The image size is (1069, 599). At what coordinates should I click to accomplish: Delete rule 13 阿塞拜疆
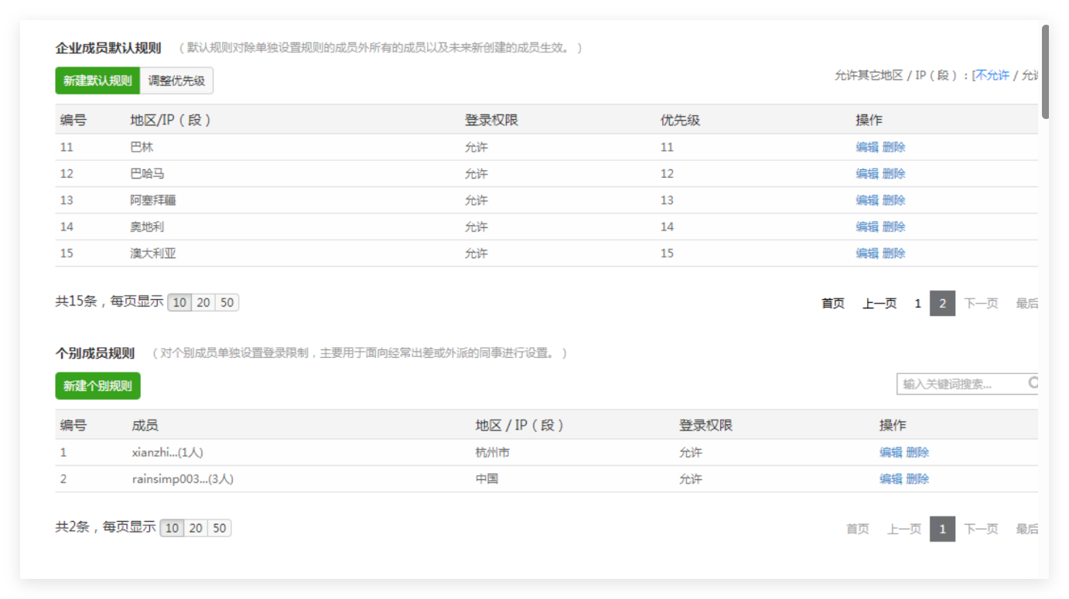[x=894, y=200]
